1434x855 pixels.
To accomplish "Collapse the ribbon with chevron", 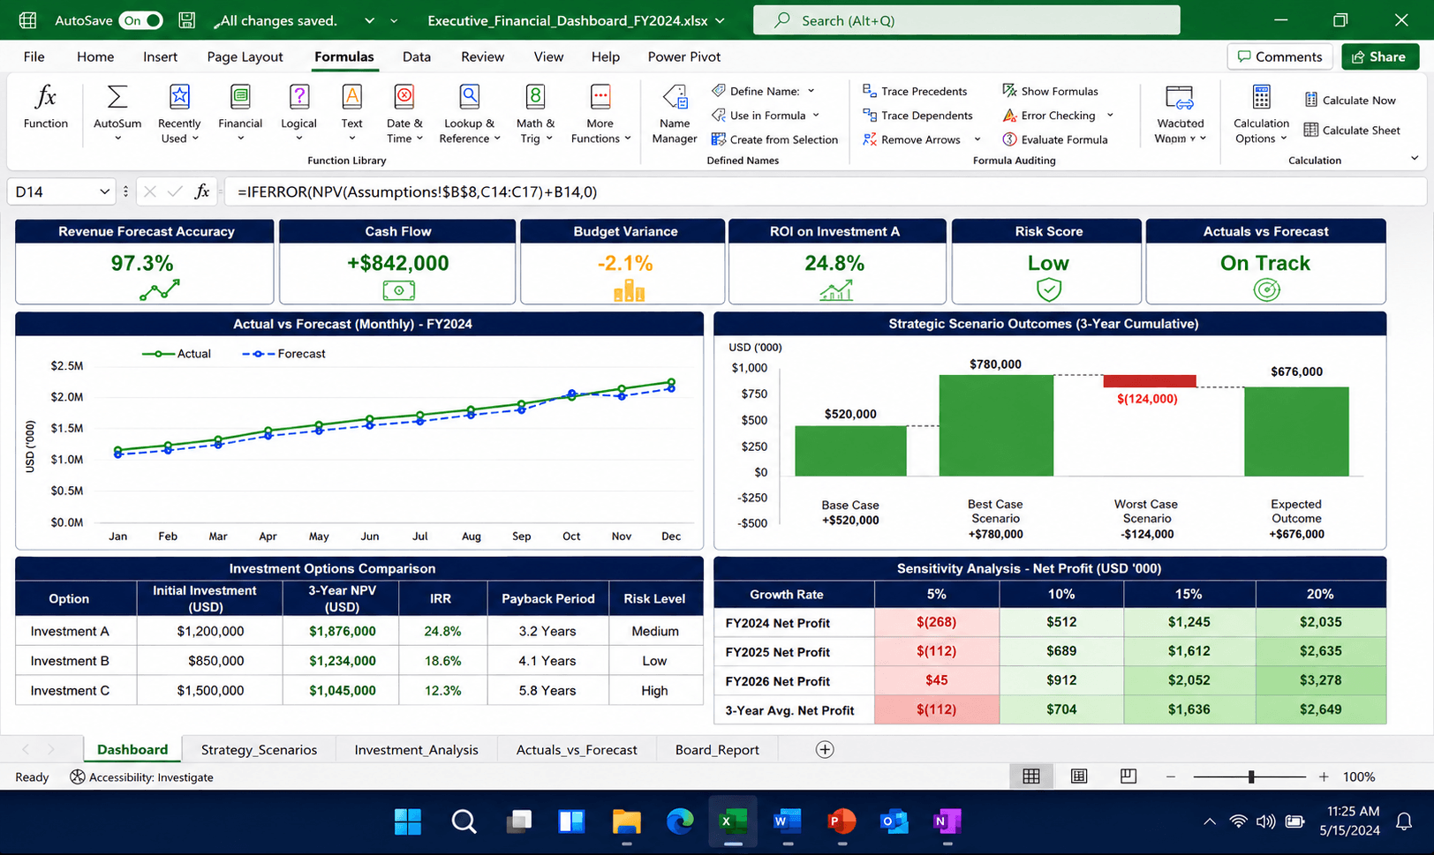I will [x=1415, y=159].
